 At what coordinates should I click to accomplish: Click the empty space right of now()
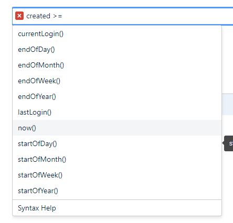(129, 128)
